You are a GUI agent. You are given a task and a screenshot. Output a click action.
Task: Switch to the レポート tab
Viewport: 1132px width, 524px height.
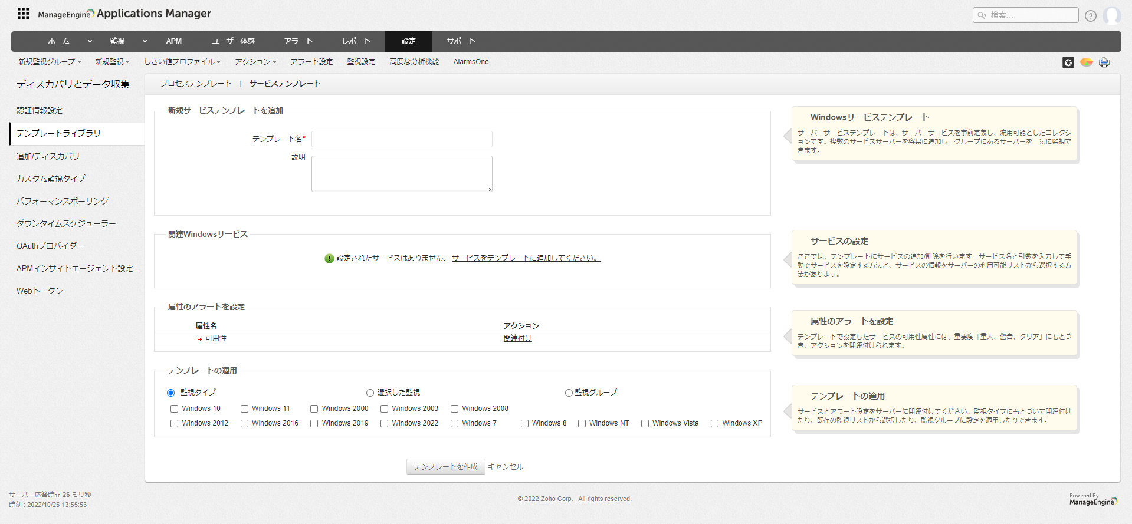click(x=356, y=41)
